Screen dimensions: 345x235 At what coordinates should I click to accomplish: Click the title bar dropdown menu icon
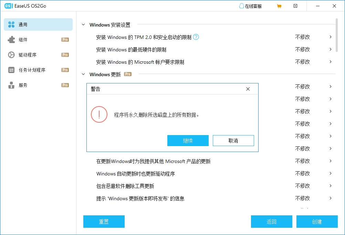click(295, 6)
